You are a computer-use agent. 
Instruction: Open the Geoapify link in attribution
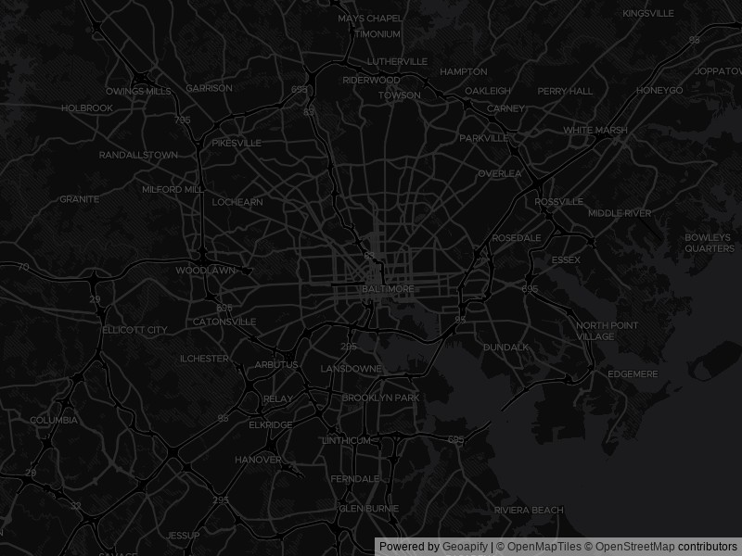(465, 547)
